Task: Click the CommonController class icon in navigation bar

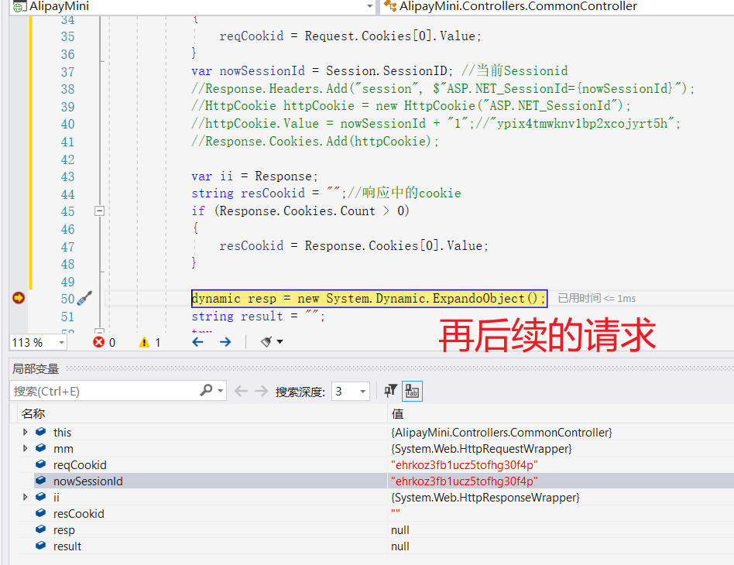Action: [390, 6]
